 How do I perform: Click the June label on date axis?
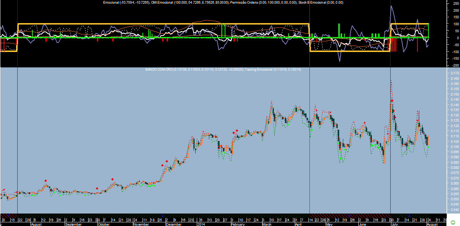363,224
